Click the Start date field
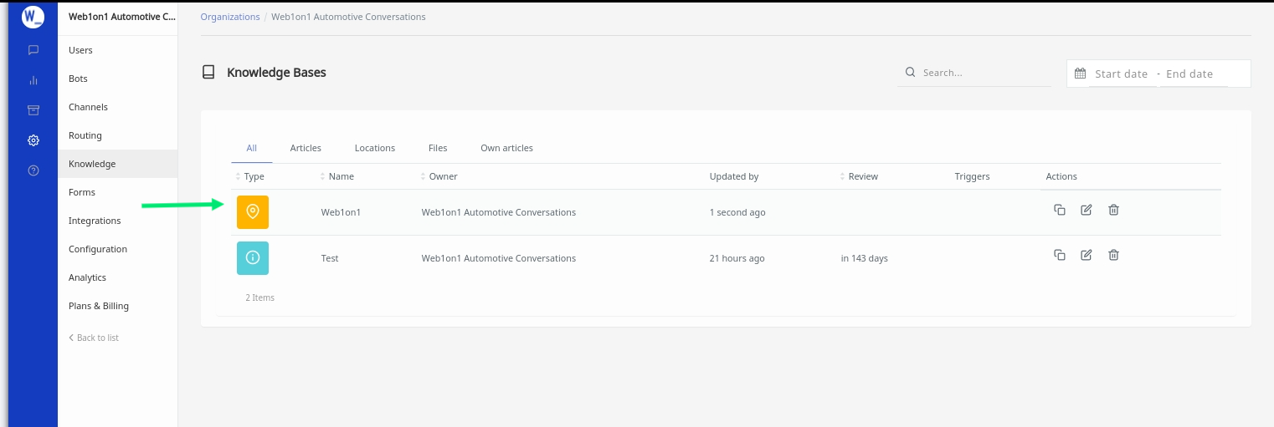 coord(1121,74)
